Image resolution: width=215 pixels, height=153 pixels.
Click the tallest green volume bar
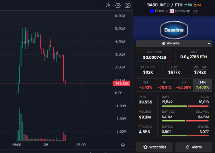click(x=20, y=125)
